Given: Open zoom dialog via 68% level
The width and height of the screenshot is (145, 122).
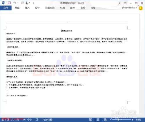Looking at the screenshot, I should coord(138,120).
